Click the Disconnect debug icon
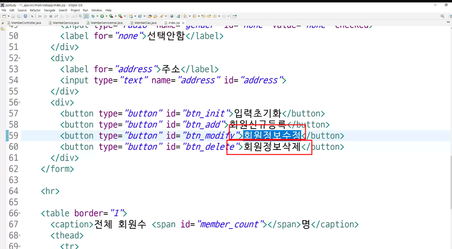Screen dimensions: 452x249 point(56,16)
